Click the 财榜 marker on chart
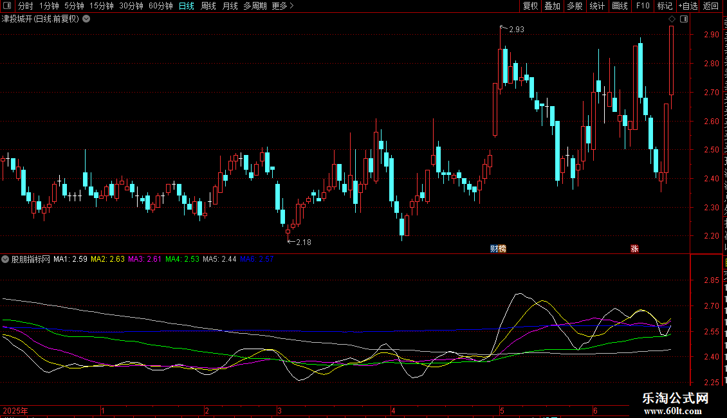727x418 pixels. [x=498, y=249]
